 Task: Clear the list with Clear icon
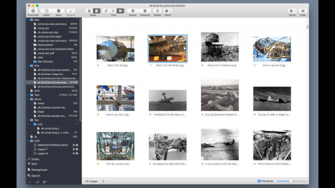click(303, 11)
